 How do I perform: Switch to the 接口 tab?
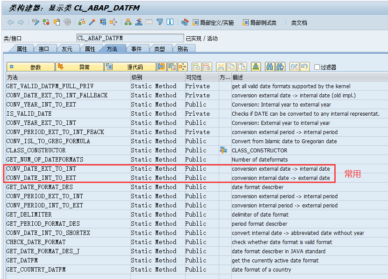pos(45,49)
